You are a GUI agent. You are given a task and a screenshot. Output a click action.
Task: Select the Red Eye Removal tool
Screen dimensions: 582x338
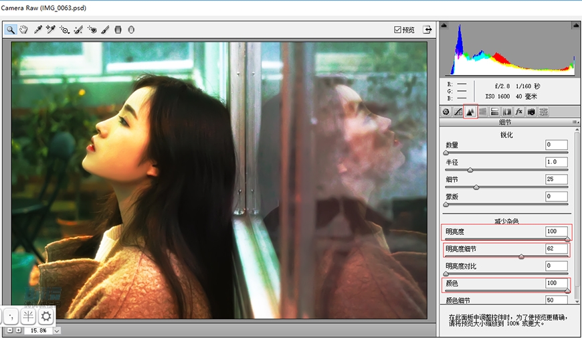click(92, 29)
